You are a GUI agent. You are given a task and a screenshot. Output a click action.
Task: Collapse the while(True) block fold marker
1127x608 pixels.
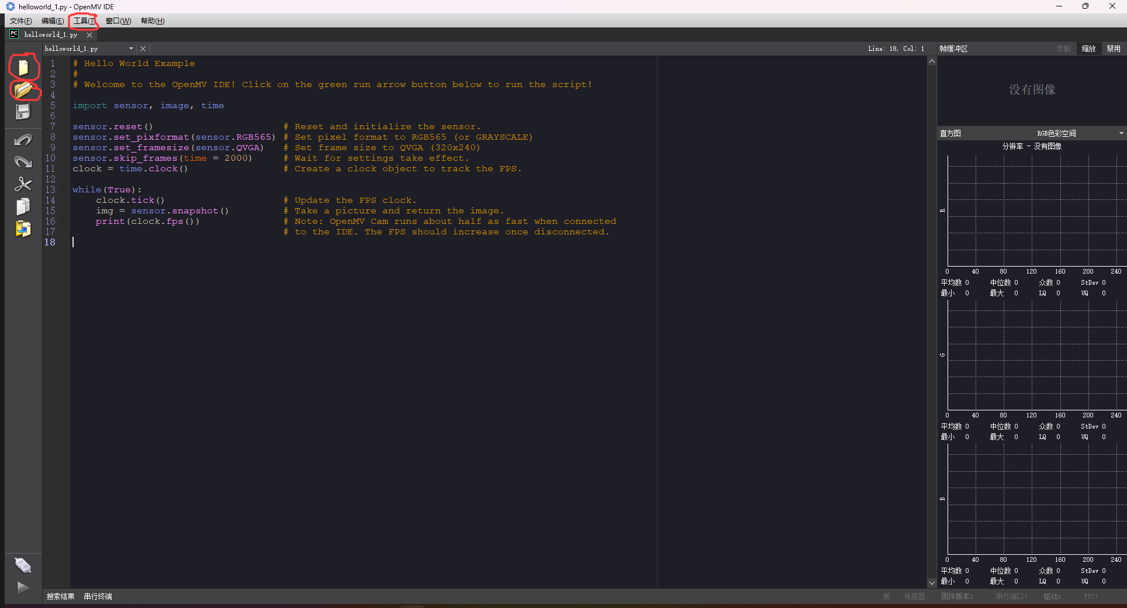64,189
